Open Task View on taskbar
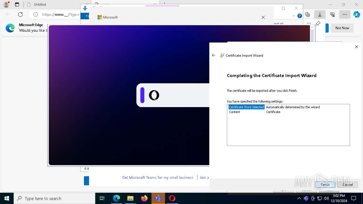Screen dimensions: 363x204 click(102, 198)
